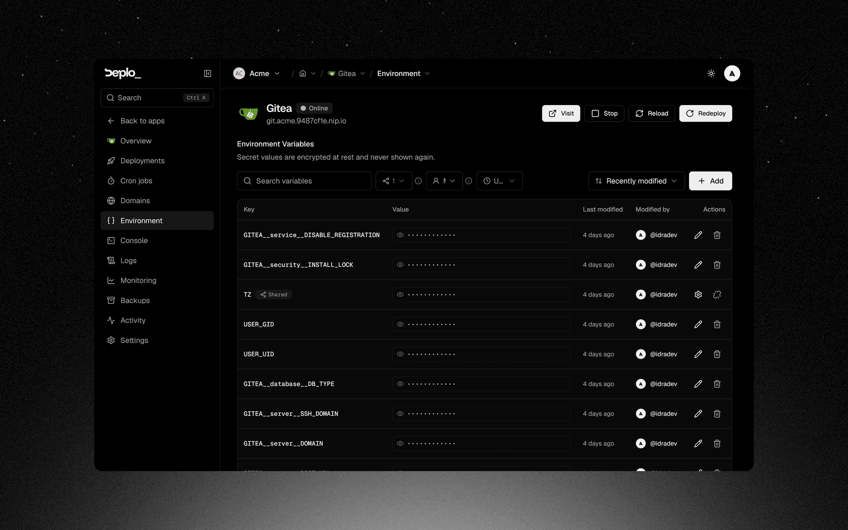
Task: Edit the GITEA__server__DOMAIN variable
Action: [x=698, y=444]
